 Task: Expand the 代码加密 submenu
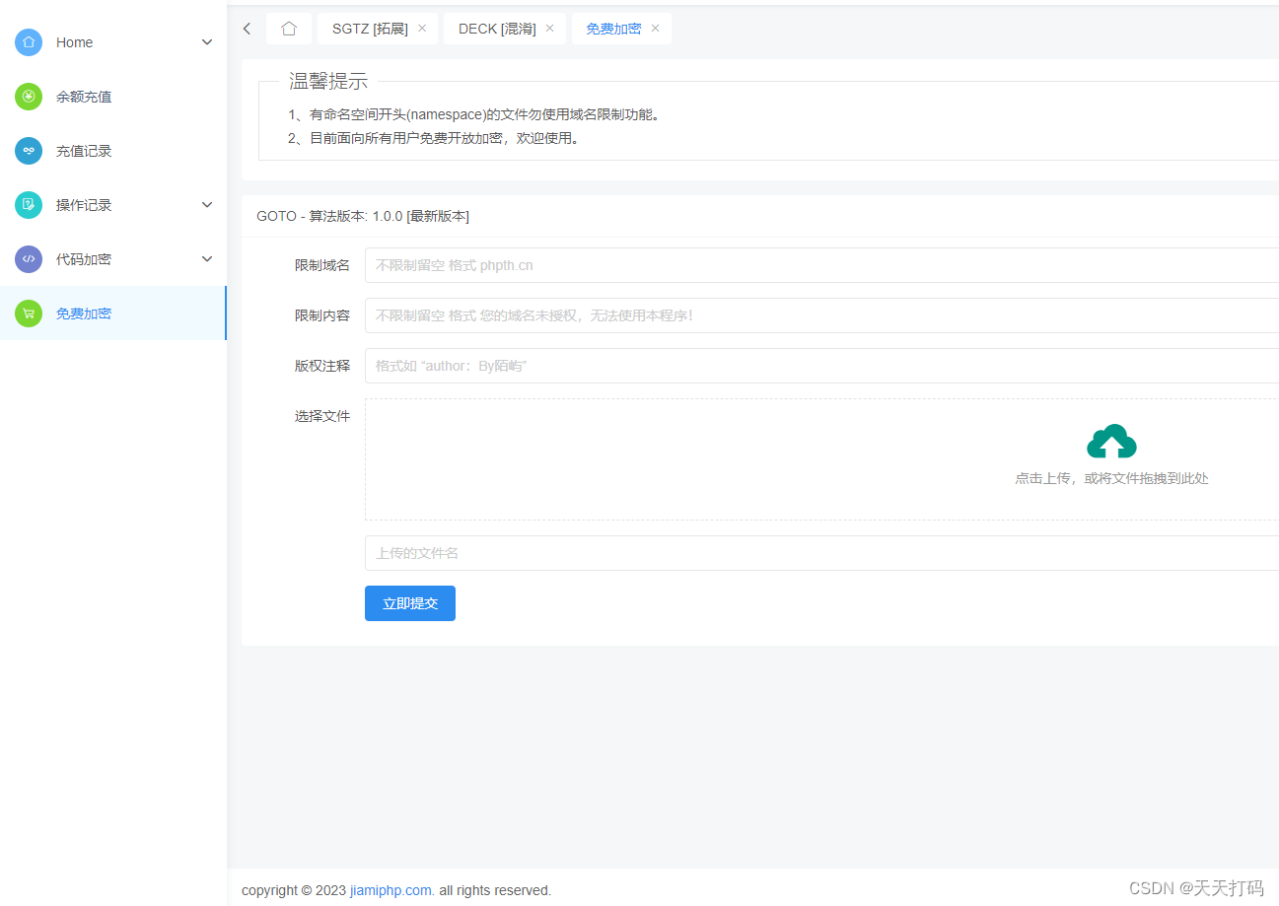(206, 258)
